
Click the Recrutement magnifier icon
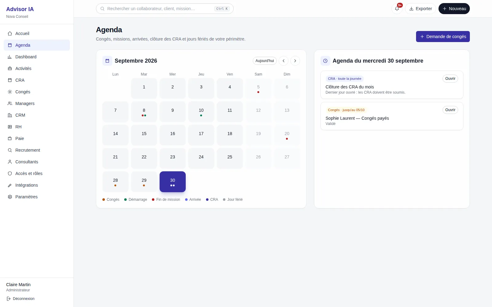pos(10,150)
